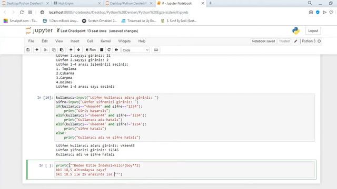Click inside the active print code cell
Viewport: 337px width, 189px height.
click(x=185, y=170)
